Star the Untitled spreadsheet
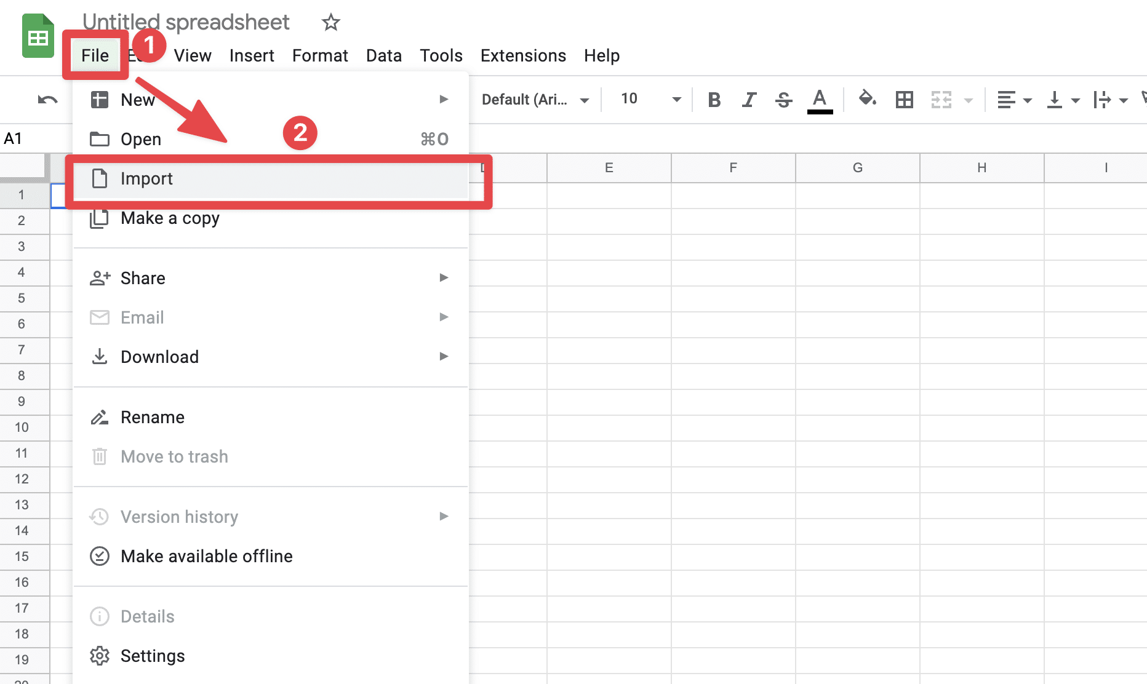This screenshot has width=1147, height=684. point(331,22)
